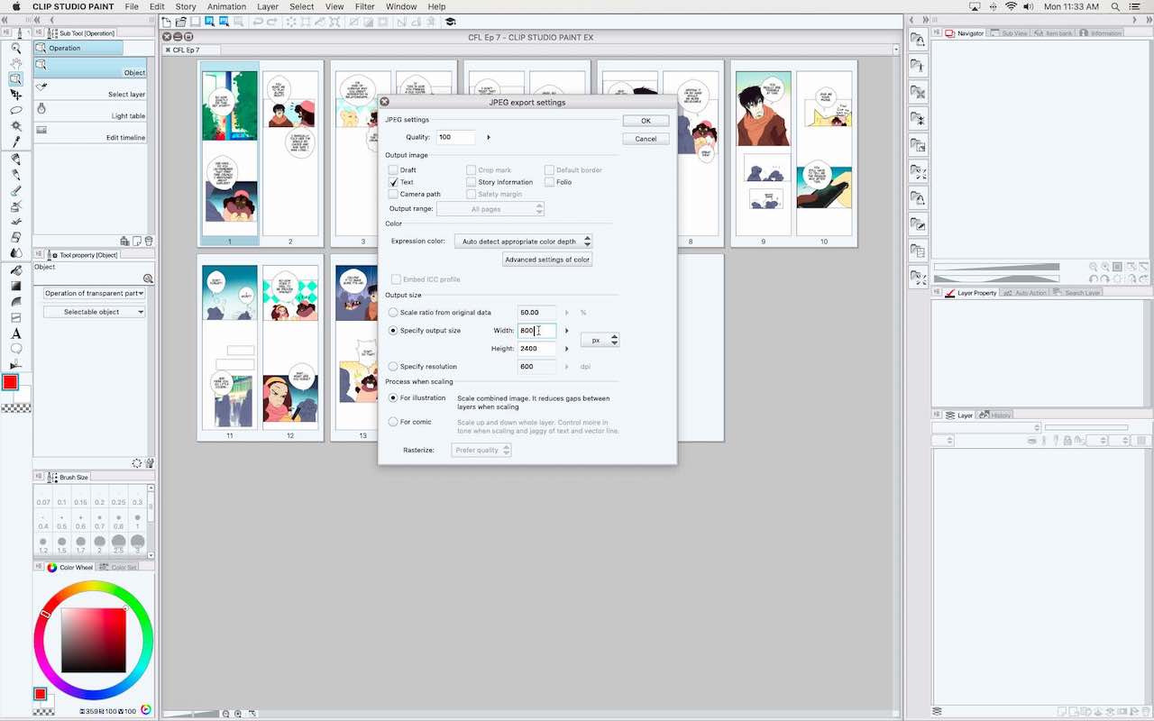Screen dimensions: 1154x721
Task: Select the Lasso selection tool
Action: [16, 110]
